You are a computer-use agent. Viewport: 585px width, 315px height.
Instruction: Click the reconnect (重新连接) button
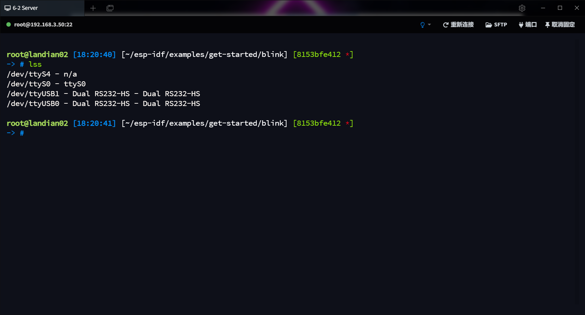(458, 25)
